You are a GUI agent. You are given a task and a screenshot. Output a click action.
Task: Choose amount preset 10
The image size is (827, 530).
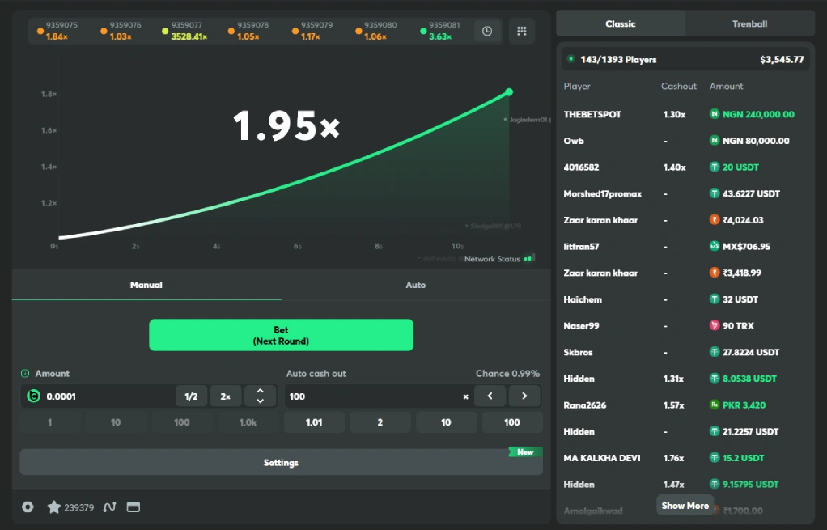116,422
